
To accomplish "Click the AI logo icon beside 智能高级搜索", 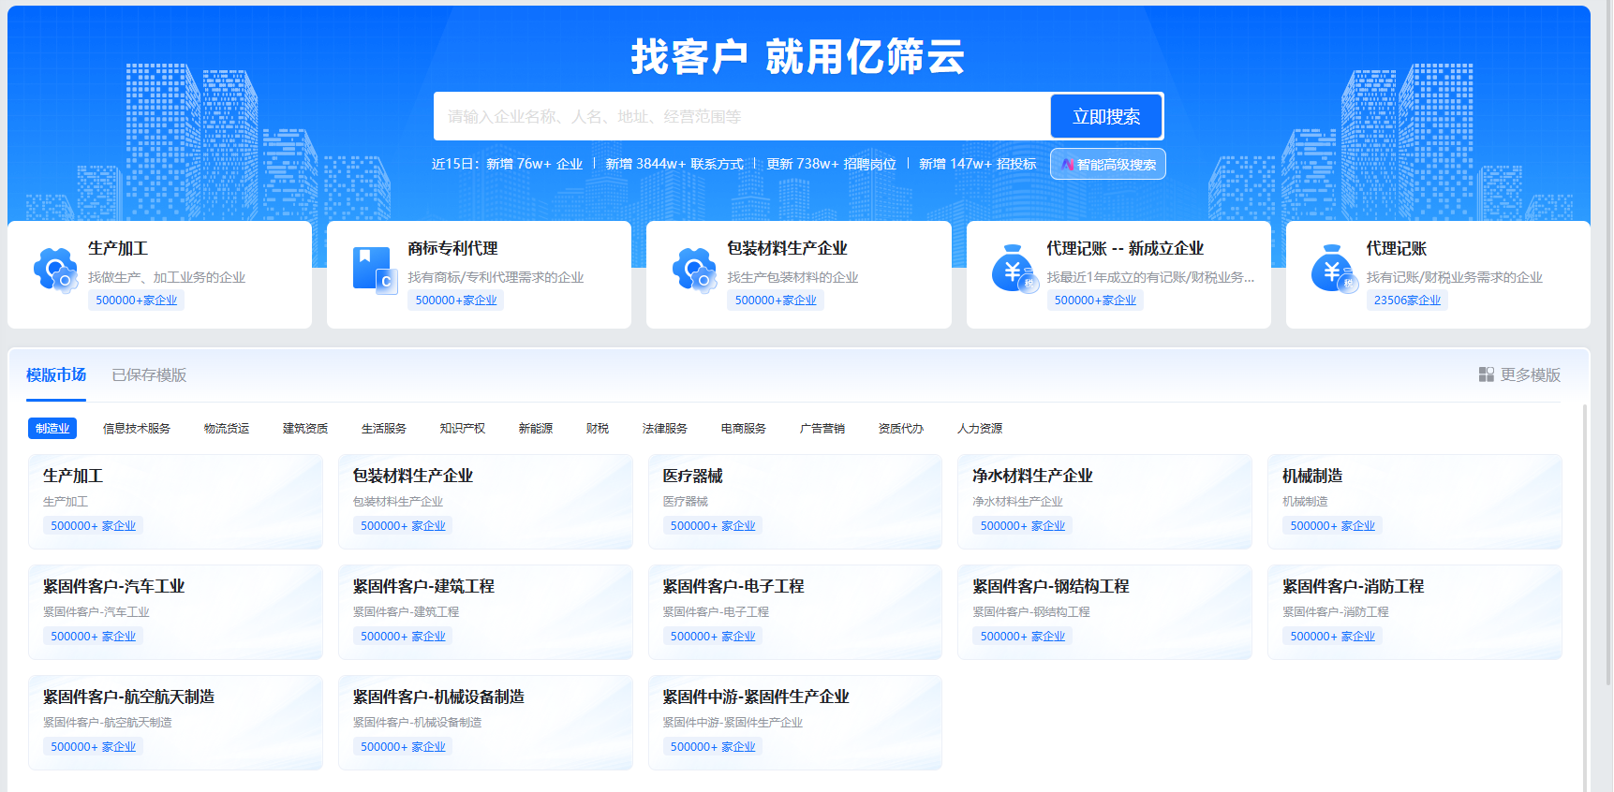I will coord(1067,165).
